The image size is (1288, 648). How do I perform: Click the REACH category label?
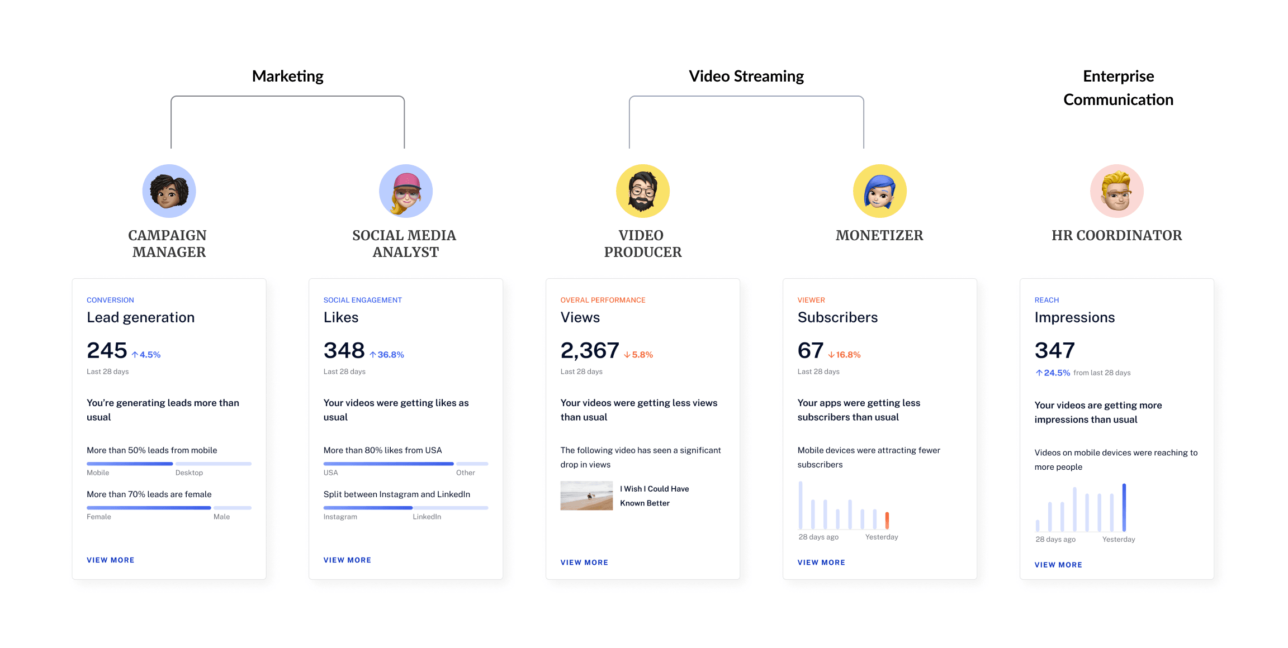1047,300
